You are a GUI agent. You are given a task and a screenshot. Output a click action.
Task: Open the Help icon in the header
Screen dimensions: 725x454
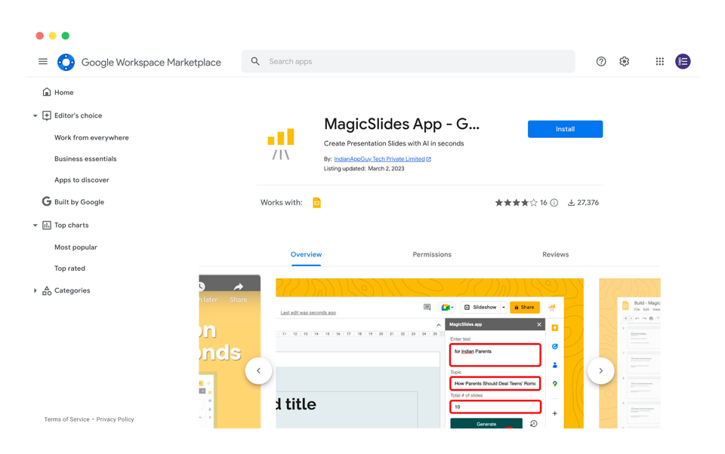tap(600, 61)
